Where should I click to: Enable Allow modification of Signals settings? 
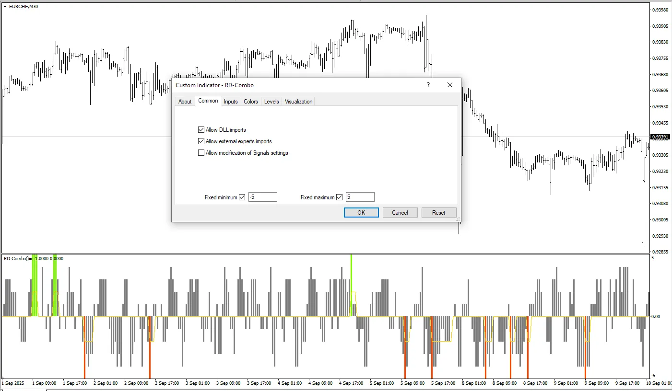tap(201, 153)
